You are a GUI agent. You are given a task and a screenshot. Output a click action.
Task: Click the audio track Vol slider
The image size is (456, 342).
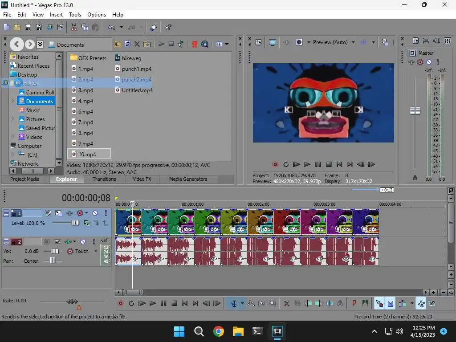tap(54, 251)
